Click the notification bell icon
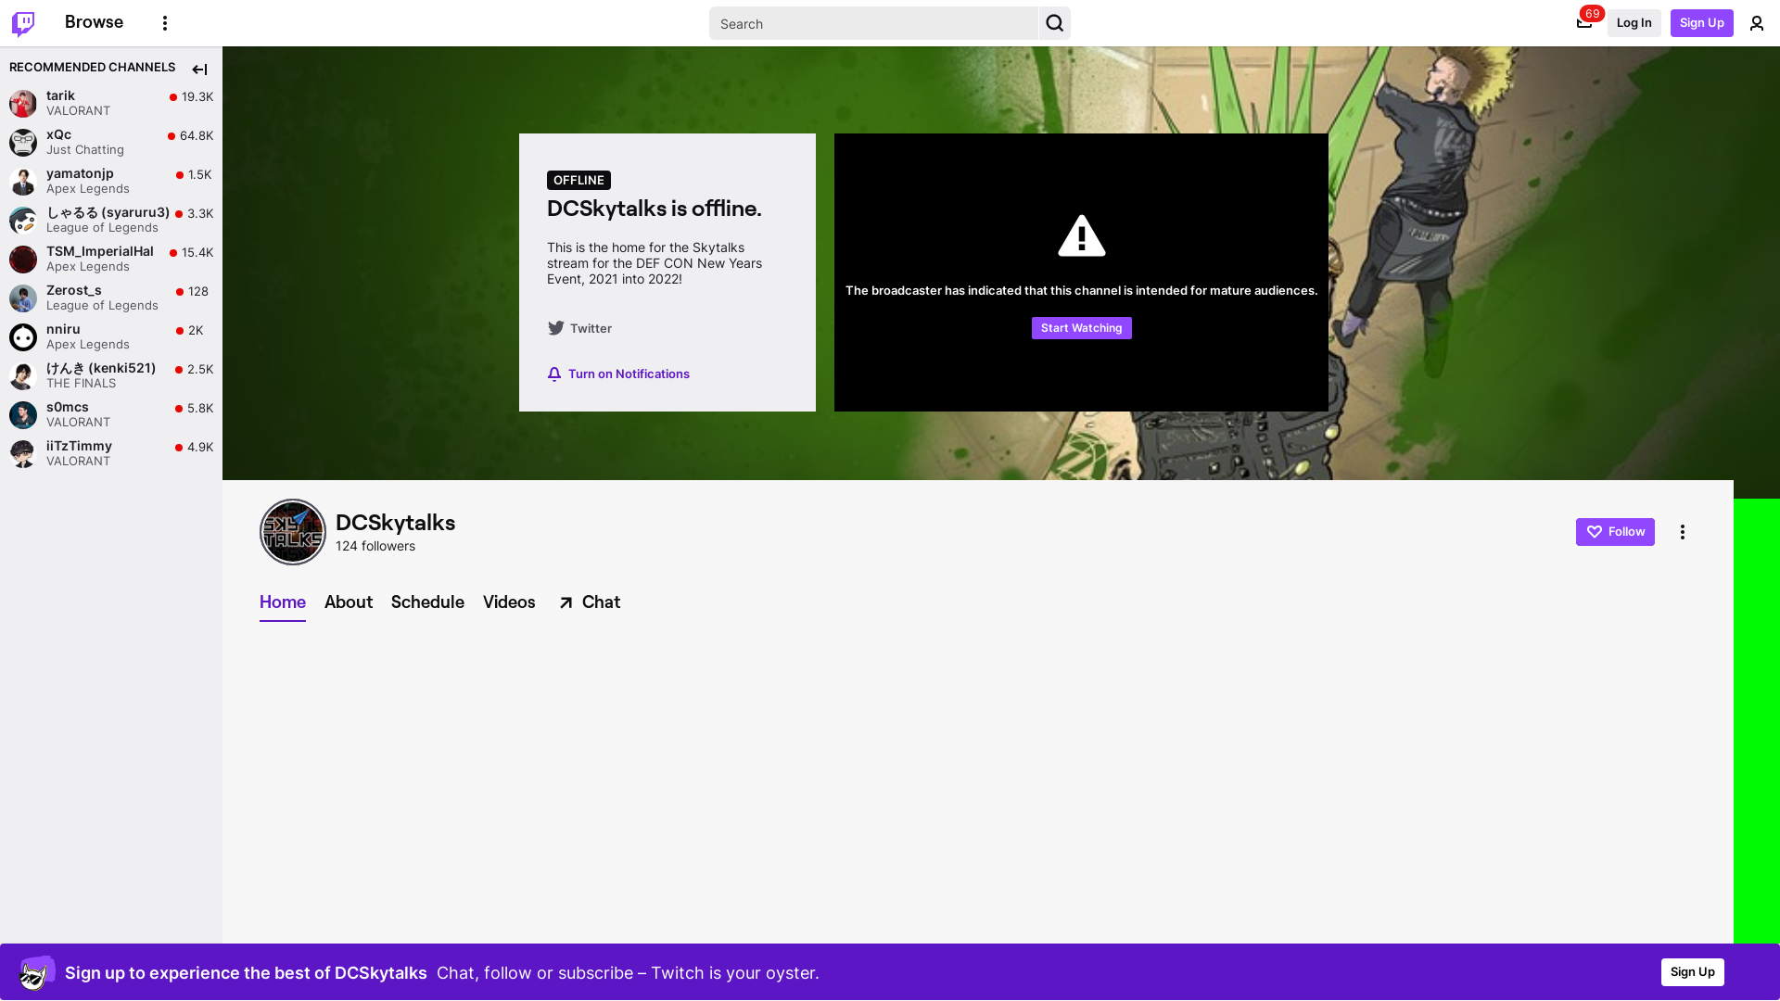1780x1001 pixels. (x=554, y=374)
